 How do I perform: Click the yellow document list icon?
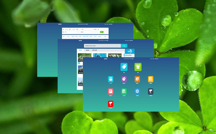(x=151, y=79)
